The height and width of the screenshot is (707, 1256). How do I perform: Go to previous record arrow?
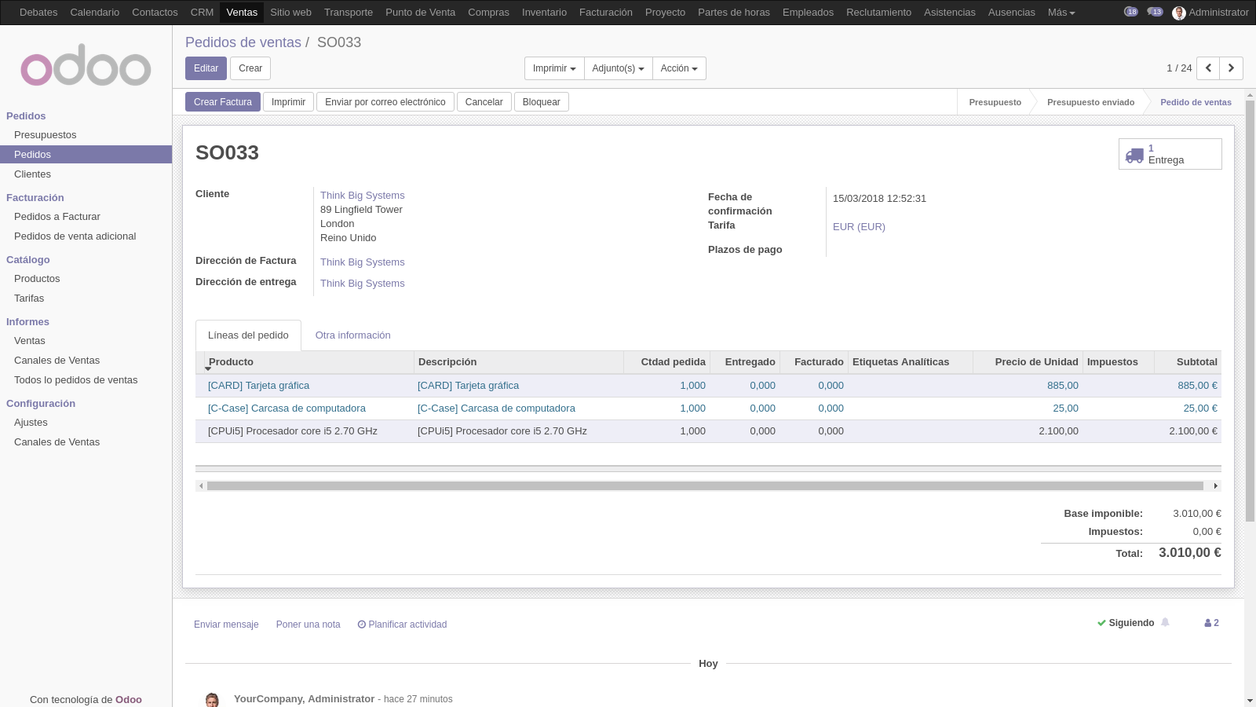point(1208,68)
